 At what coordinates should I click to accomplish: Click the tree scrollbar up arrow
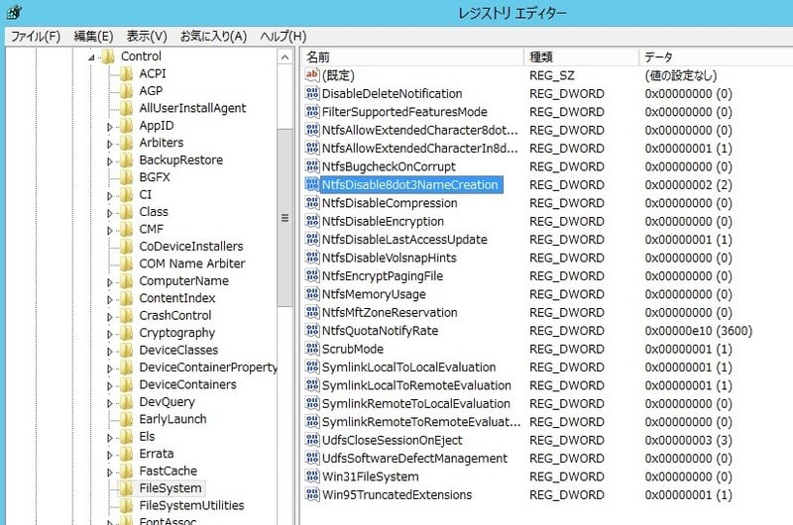click(284, 57)
